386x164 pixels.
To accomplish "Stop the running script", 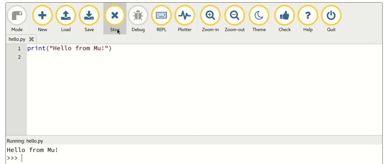I will tap(115, 18).
